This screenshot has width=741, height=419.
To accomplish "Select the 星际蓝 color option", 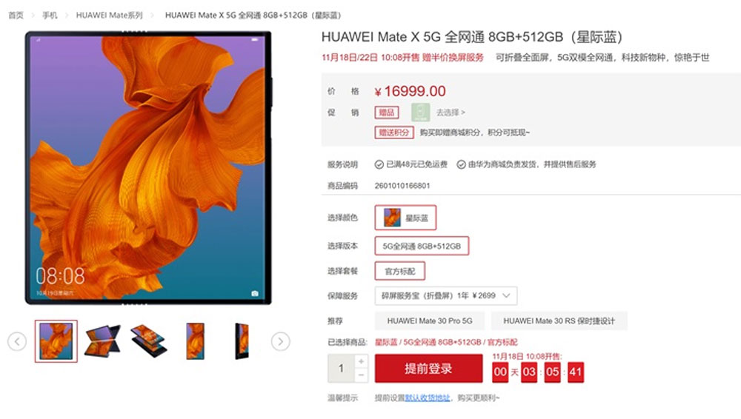I will (x=405, y=218).
